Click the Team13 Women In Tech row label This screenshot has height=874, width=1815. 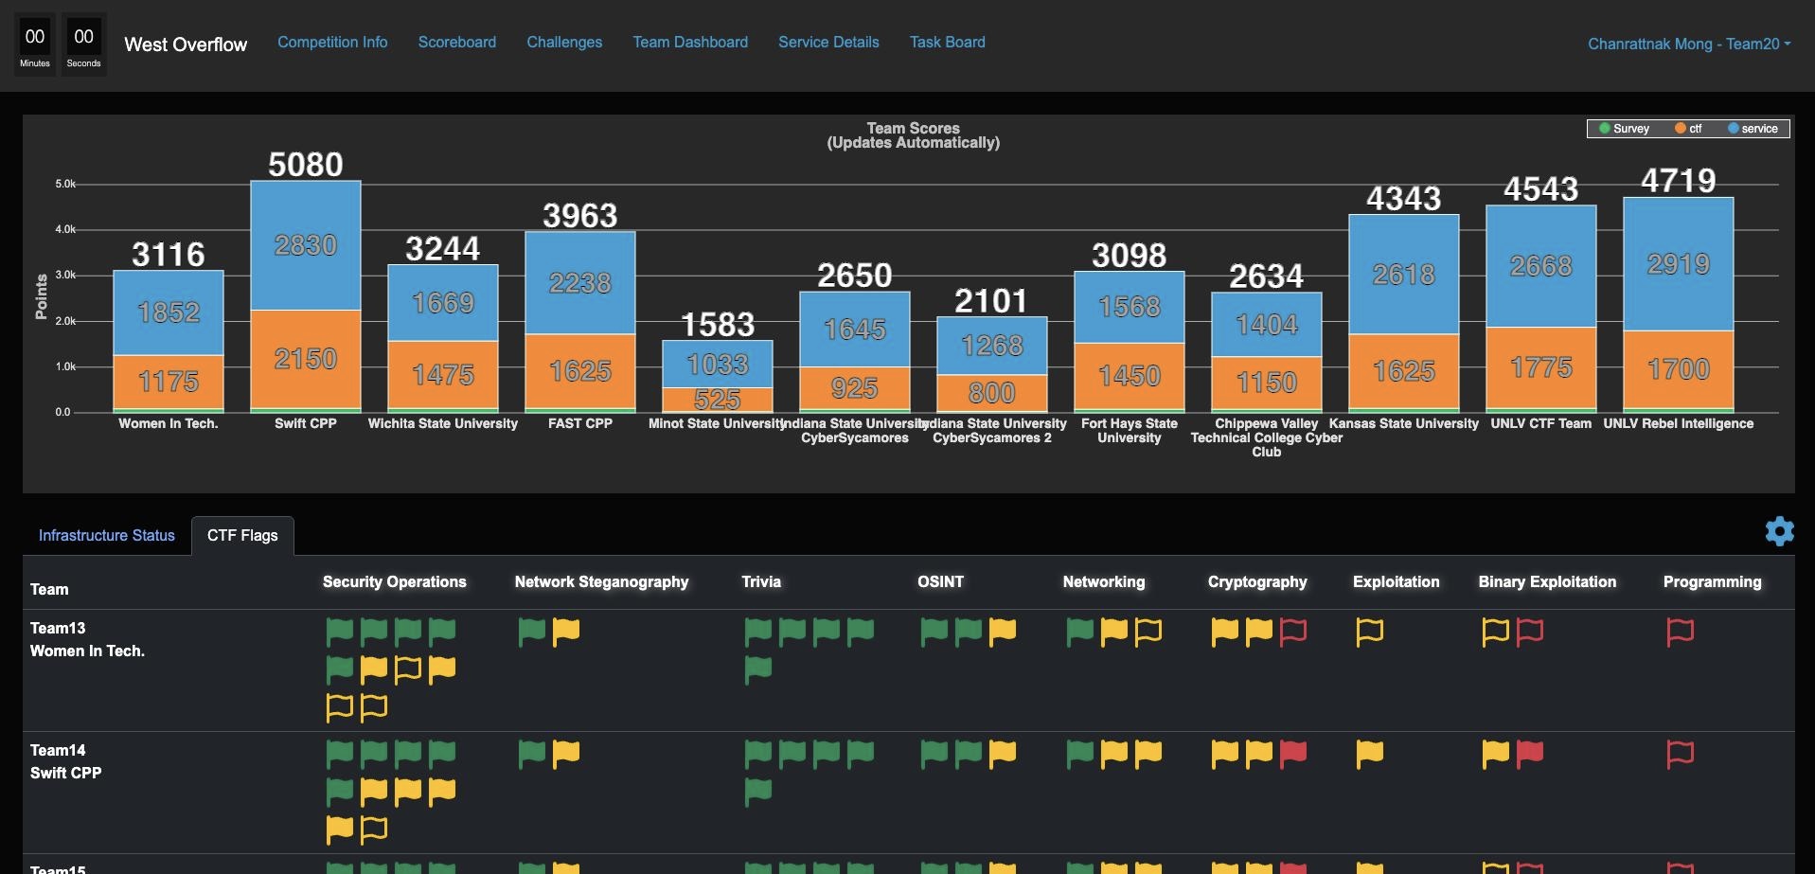click(87, 639)
